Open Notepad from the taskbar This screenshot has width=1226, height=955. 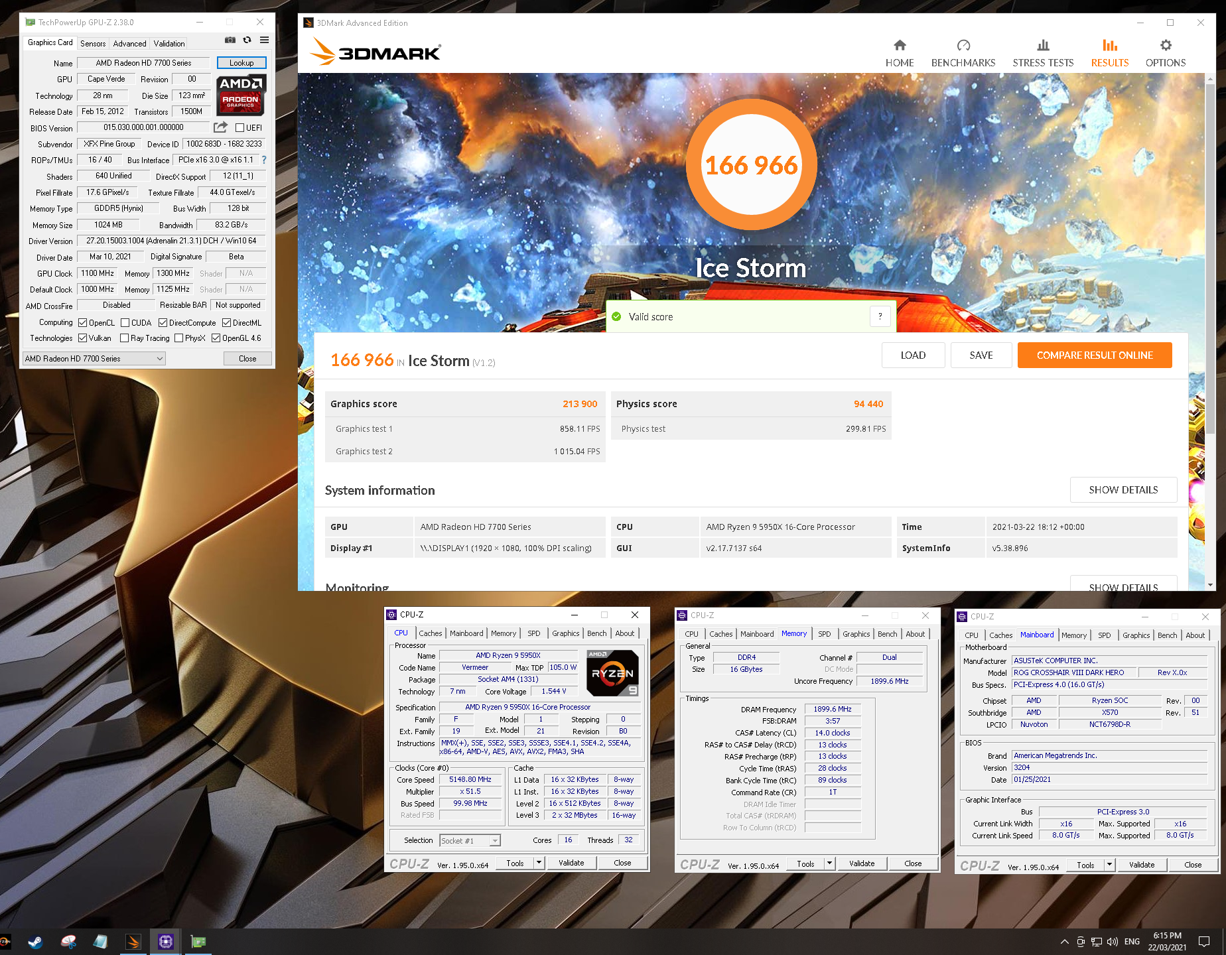(100, 941)
